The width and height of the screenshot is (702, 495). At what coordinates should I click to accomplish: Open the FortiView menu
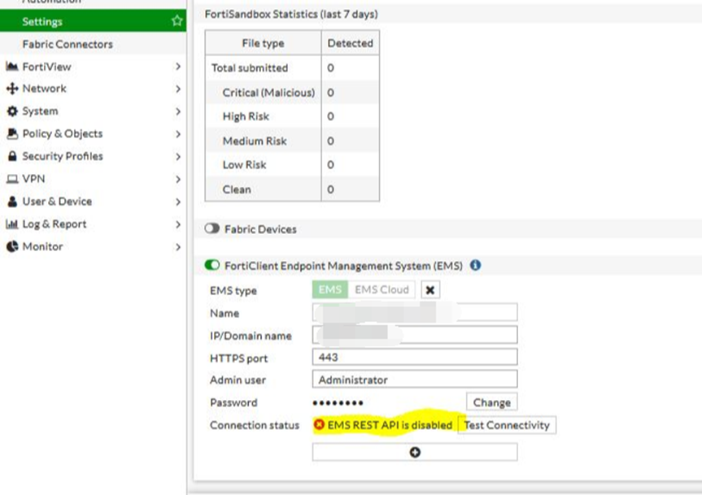click(x=93, y=67)
